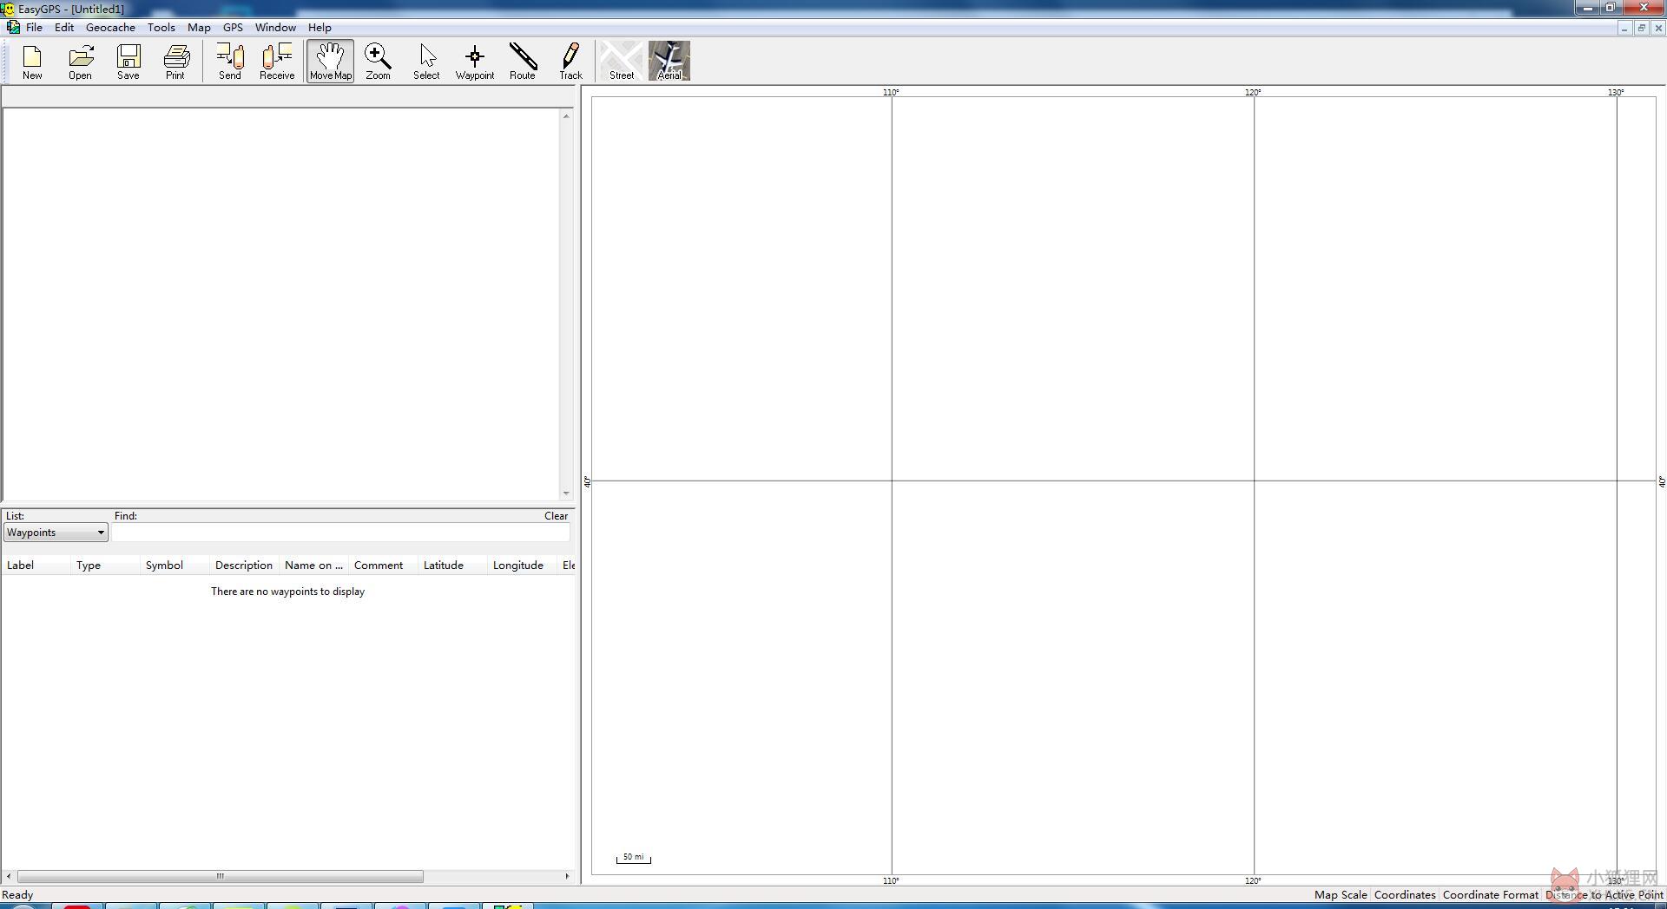The height and width of the screenshot is (909, 1667).
Task: Toggle the Move Map hand tool
Action: click(330, 61)
